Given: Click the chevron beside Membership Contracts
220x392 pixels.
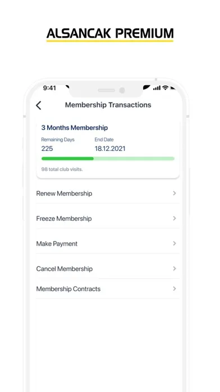Looking at the screenshot, I should coord(175,288).
